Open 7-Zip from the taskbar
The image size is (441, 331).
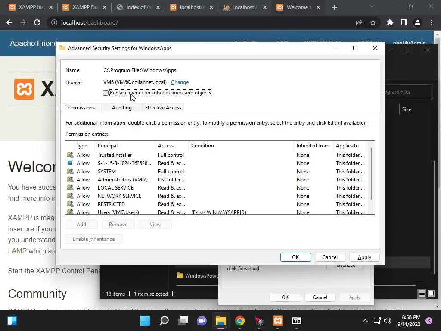[x=297, y=321]
